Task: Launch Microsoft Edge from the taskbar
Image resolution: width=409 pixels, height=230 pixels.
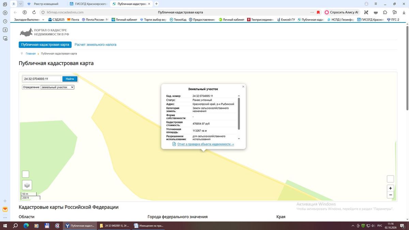Action: (26, 226)
